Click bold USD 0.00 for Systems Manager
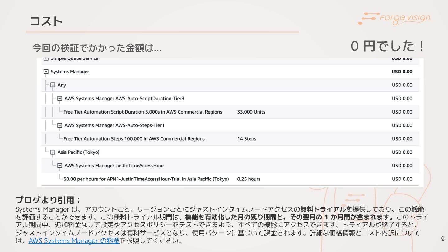The height and width of the screenshot is (252, 448). (x=402, y=72)
